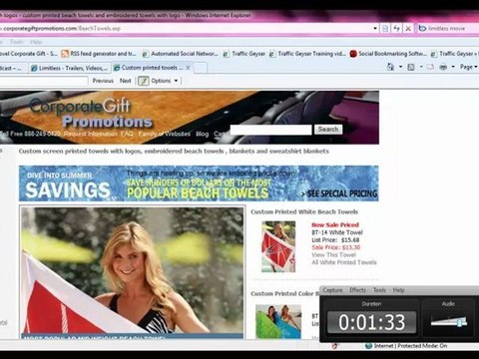Open the recorder Capture menu
The image size is (479, 359).
tap(332, 290)
